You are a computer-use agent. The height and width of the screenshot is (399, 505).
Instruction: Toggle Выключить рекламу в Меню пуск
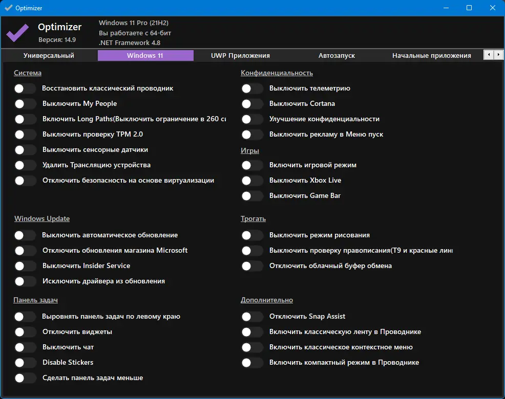(x=252, y=135)
